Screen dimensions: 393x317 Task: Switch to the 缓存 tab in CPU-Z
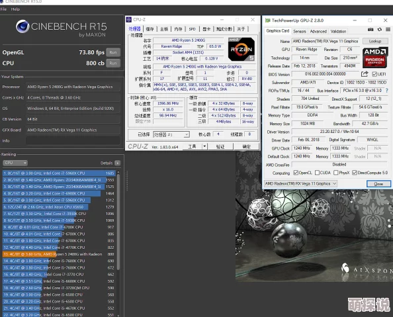click(x=150, y=29)
